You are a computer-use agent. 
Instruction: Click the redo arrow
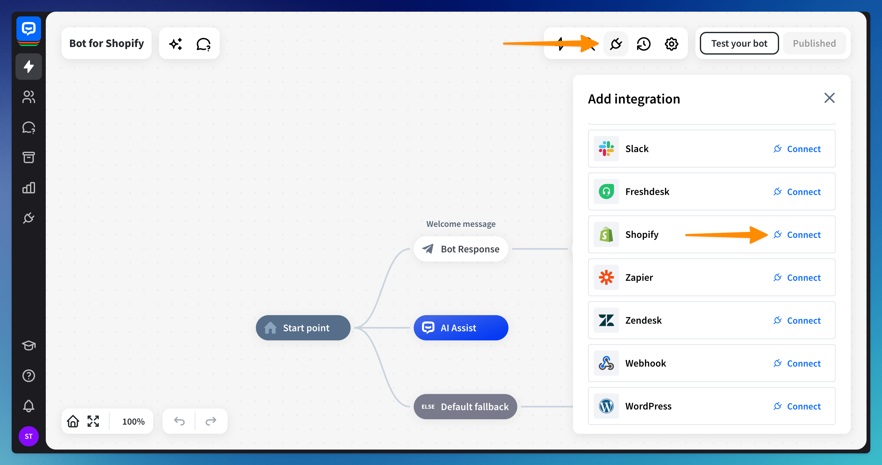[x=211, y=421]
